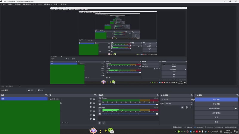Click the 停止直播 button
Image resolution: width=239 pixels, height=134 pixels.
(216, 99)
